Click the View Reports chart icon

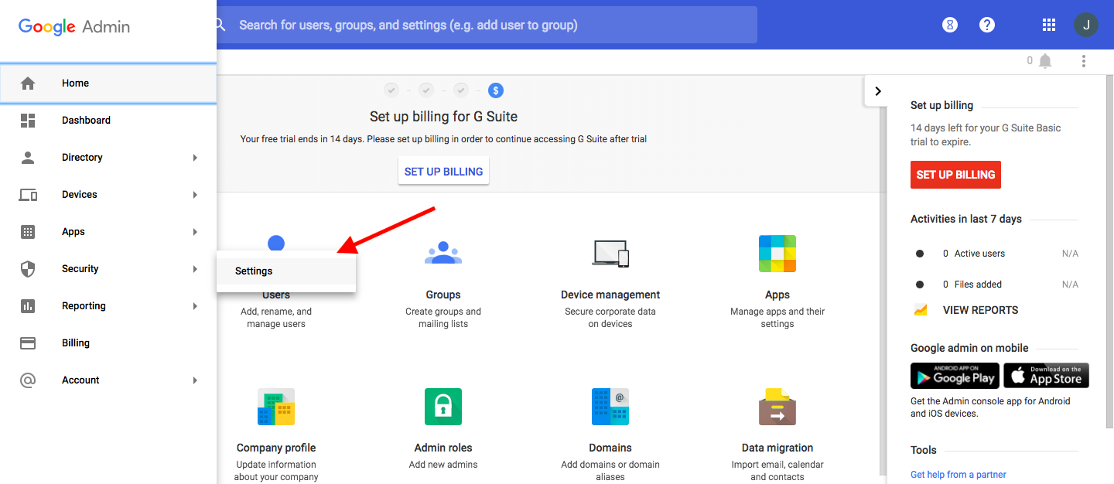coord(921,310)
